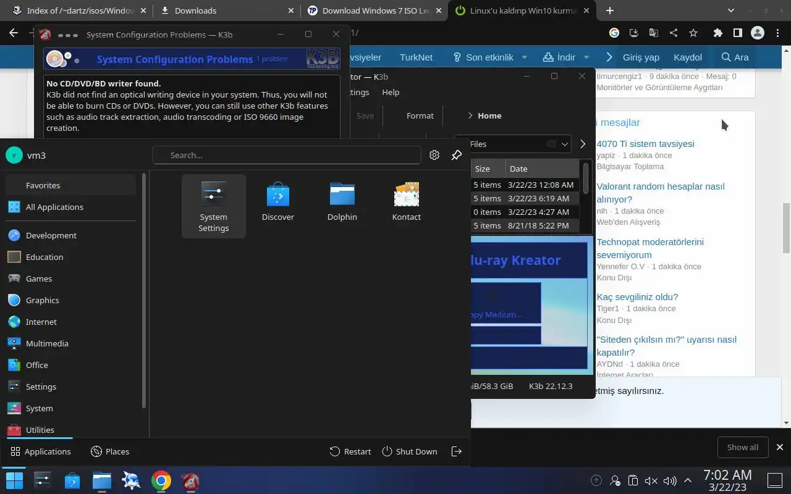791x494 pixels.
Task: Expand the Son etkinlik dropdown arrow
Action: 524,57
